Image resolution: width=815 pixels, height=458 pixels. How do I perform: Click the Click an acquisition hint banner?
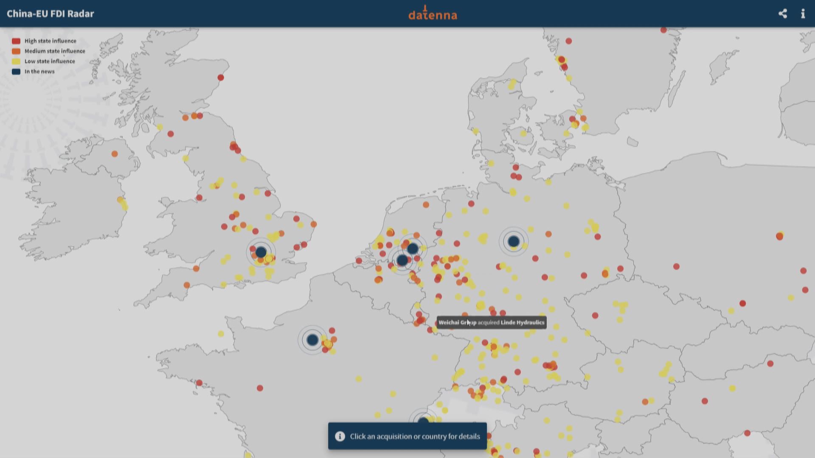[x=415, y=436]
